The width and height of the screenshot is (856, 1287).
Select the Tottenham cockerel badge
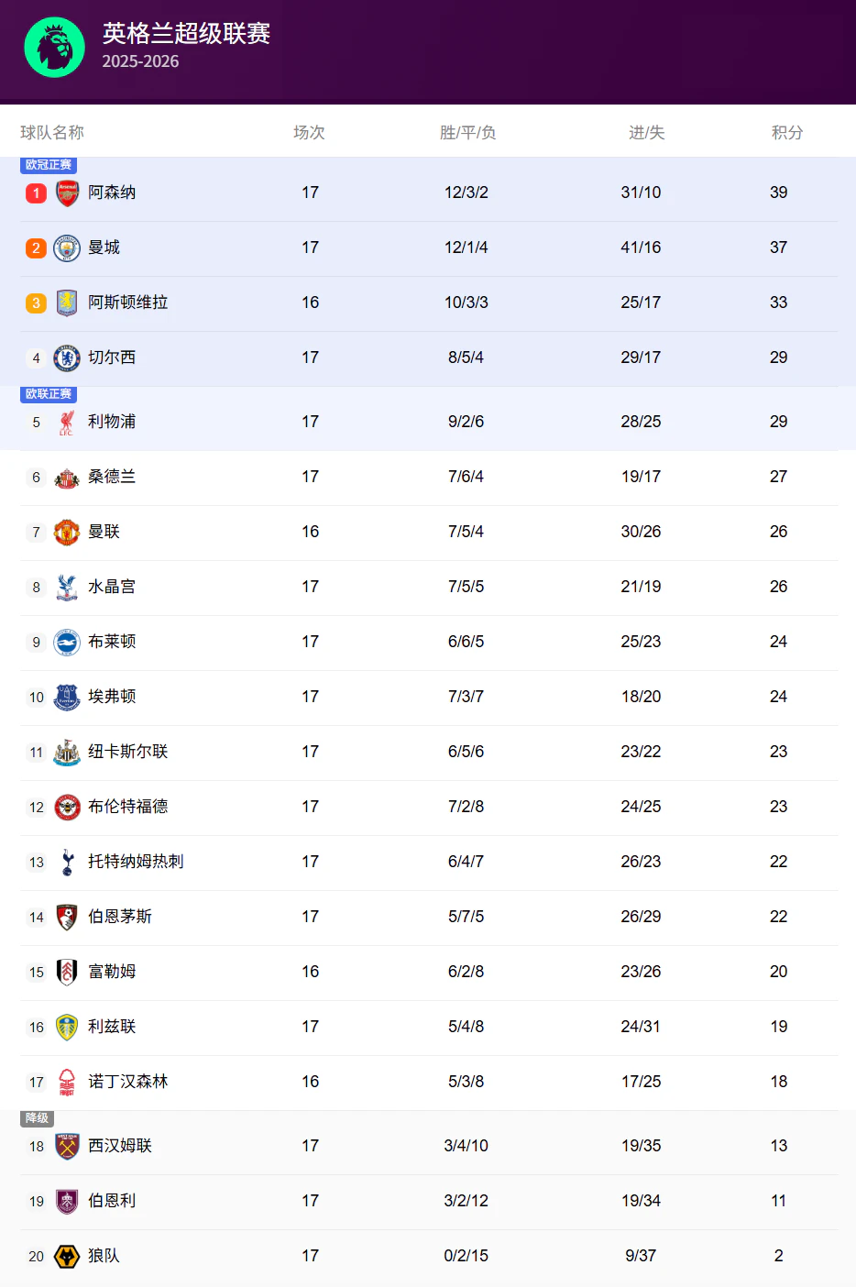(x=67, y=863)
